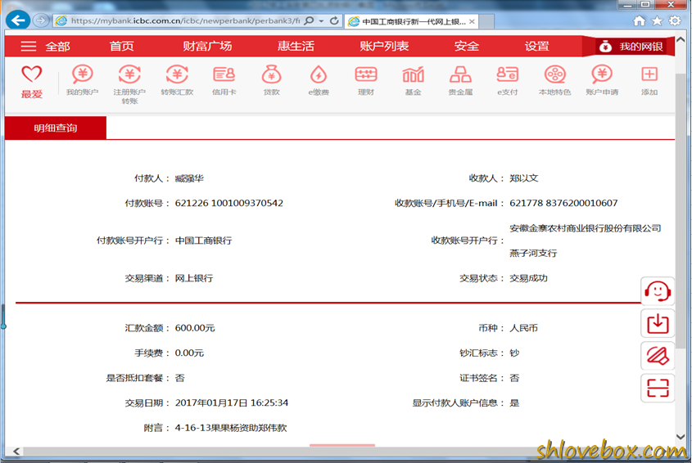Open the 最爱 favorites heart icon
The width and height of the screenshot is (692, 463).
(x=32, y=81)
